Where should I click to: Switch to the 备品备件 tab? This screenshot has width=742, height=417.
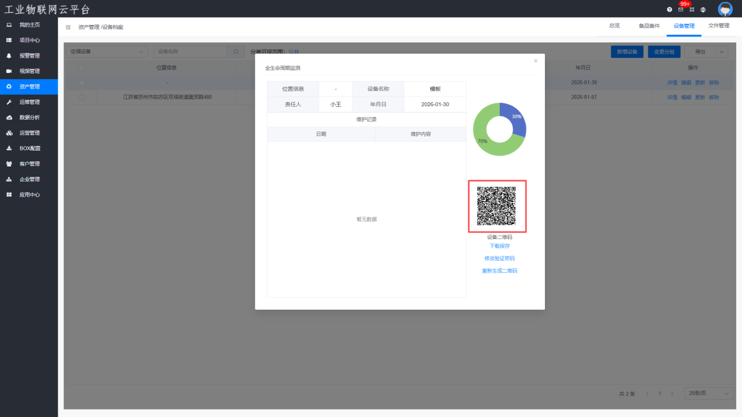(x=649, y=26)
